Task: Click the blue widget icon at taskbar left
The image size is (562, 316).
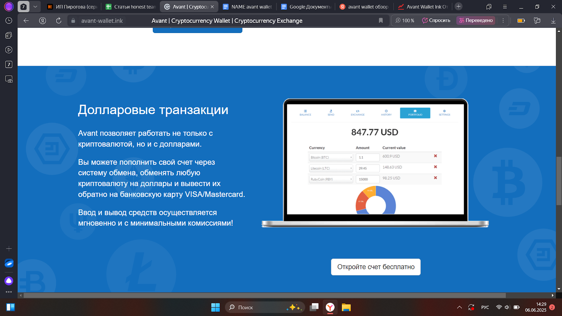Action: (x=11, y=307)
